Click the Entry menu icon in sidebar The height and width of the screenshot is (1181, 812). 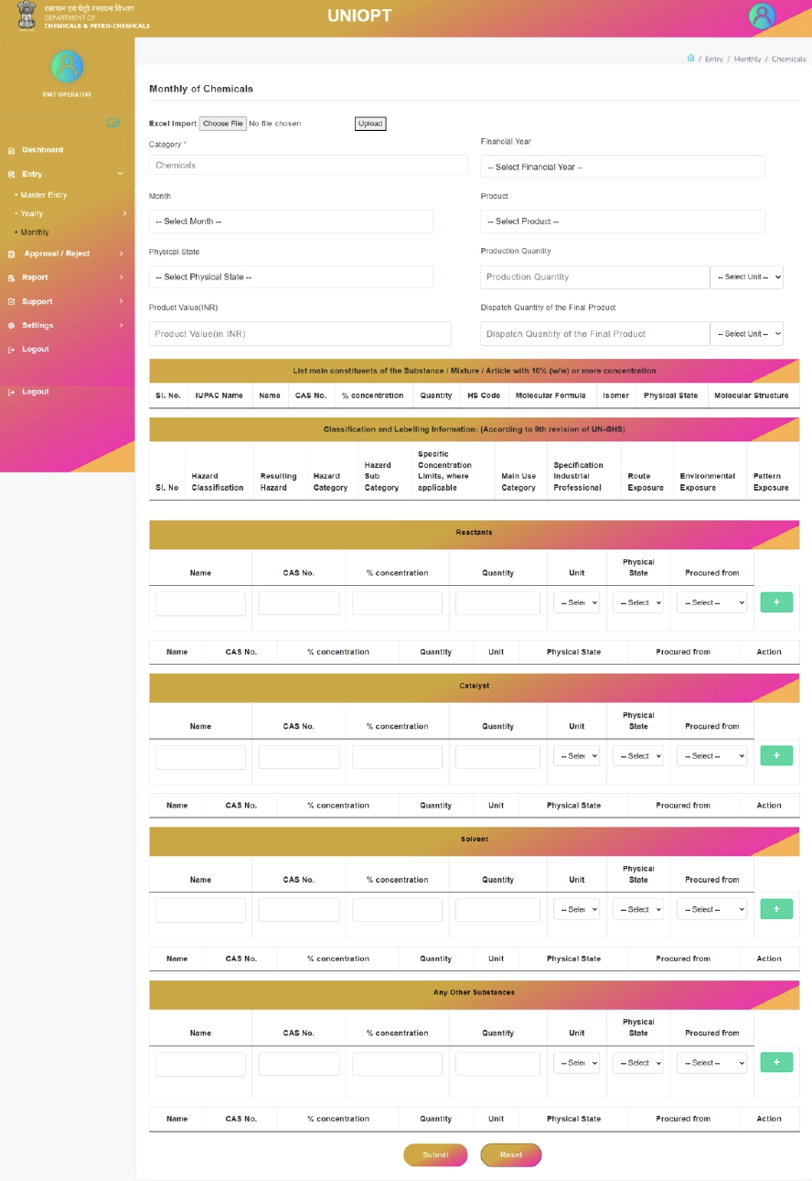coord(12,174)
